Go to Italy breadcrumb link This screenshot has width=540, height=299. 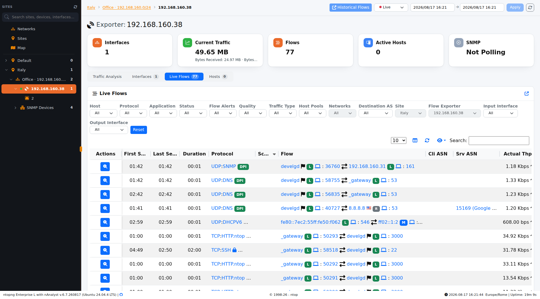[x=91, y=7]
